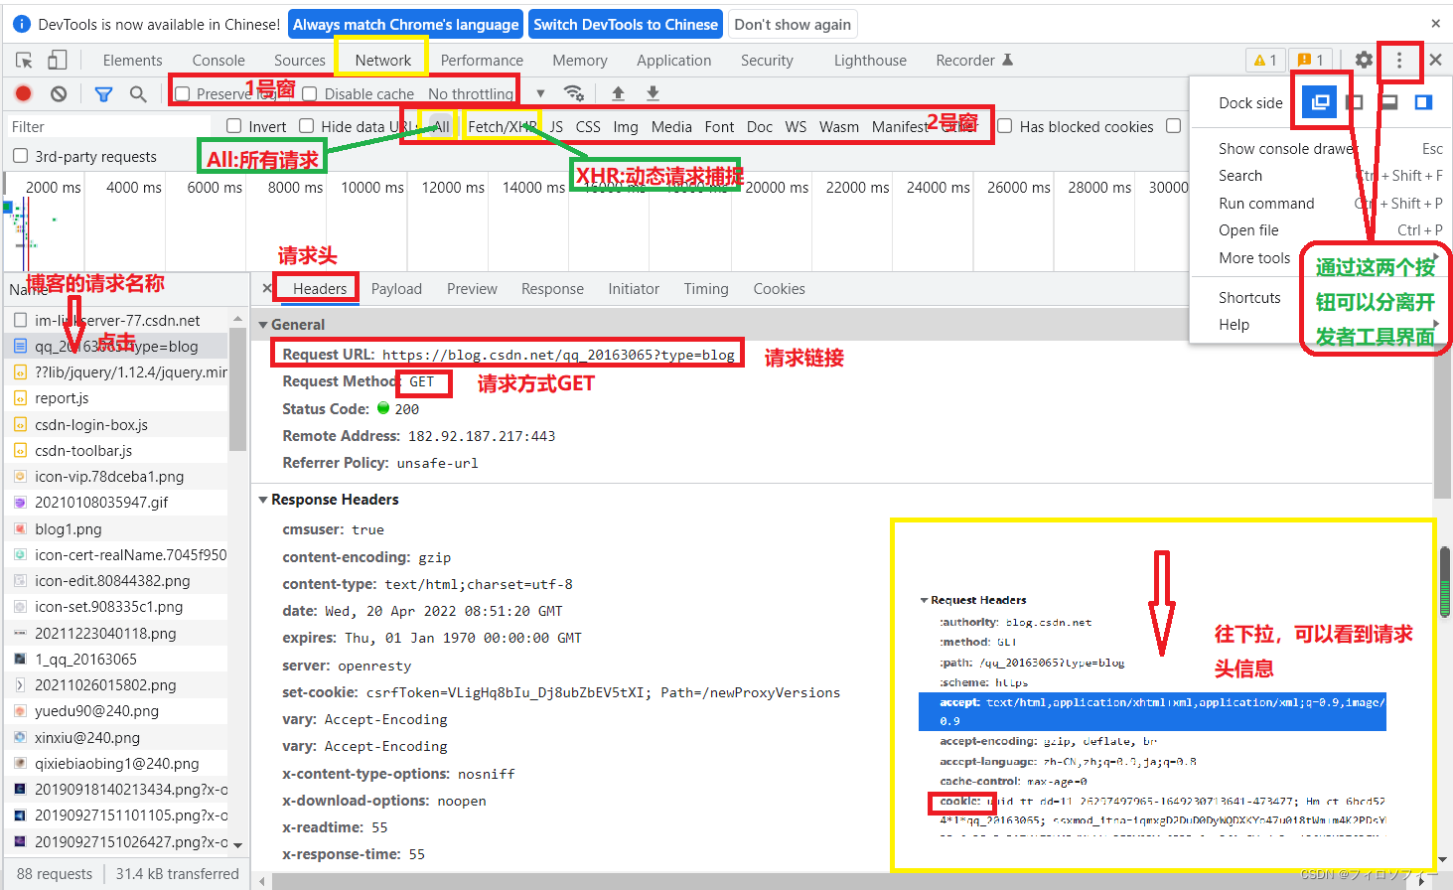The image size is (1453, 890).
Task: Click the Don't show again button
Action: [793, 24]
